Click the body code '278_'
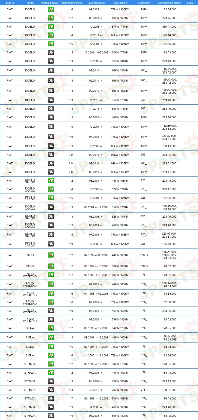The width and height of the screenshot is (198, 420). [x=144, y=390]
